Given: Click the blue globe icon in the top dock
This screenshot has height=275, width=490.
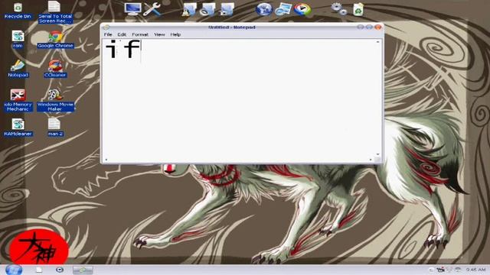Looking at the screenshot, I should 263,9.
